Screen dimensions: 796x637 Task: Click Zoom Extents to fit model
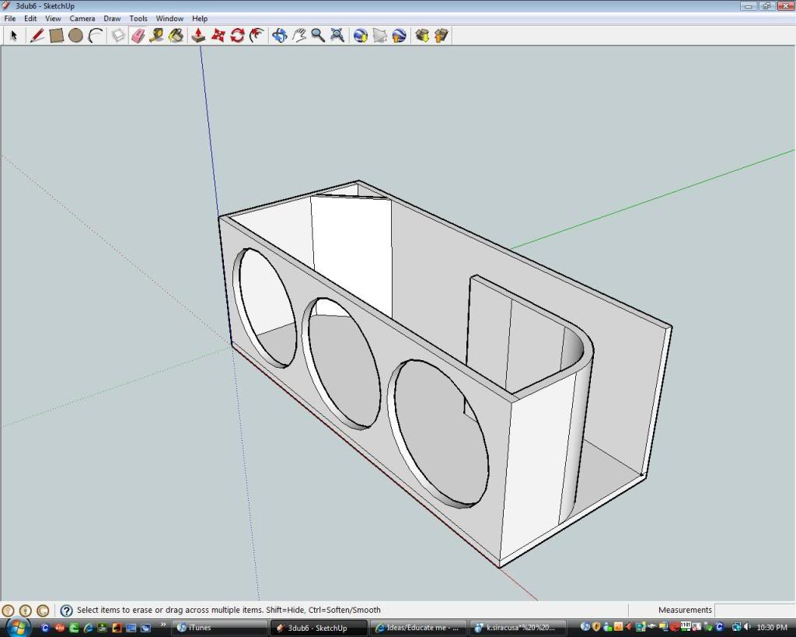tap(337, 35)
